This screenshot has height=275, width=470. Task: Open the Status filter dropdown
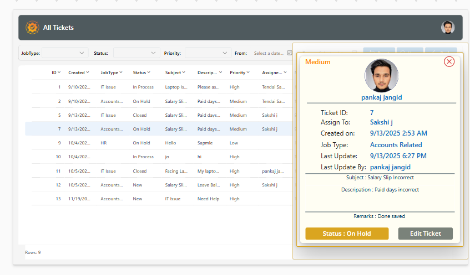coord(137,53)
